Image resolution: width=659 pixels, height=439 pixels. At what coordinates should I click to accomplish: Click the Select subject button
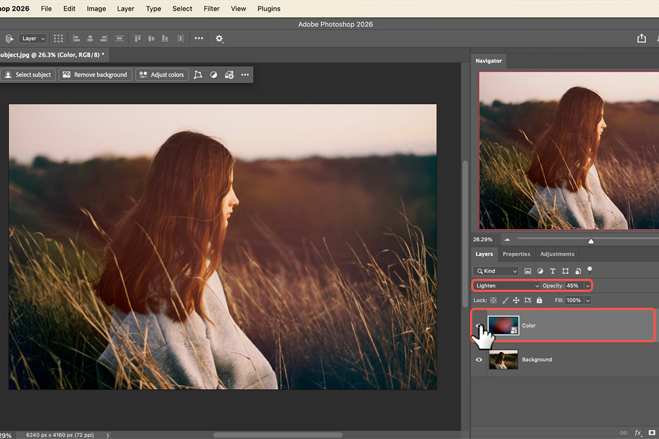[29, 75]
